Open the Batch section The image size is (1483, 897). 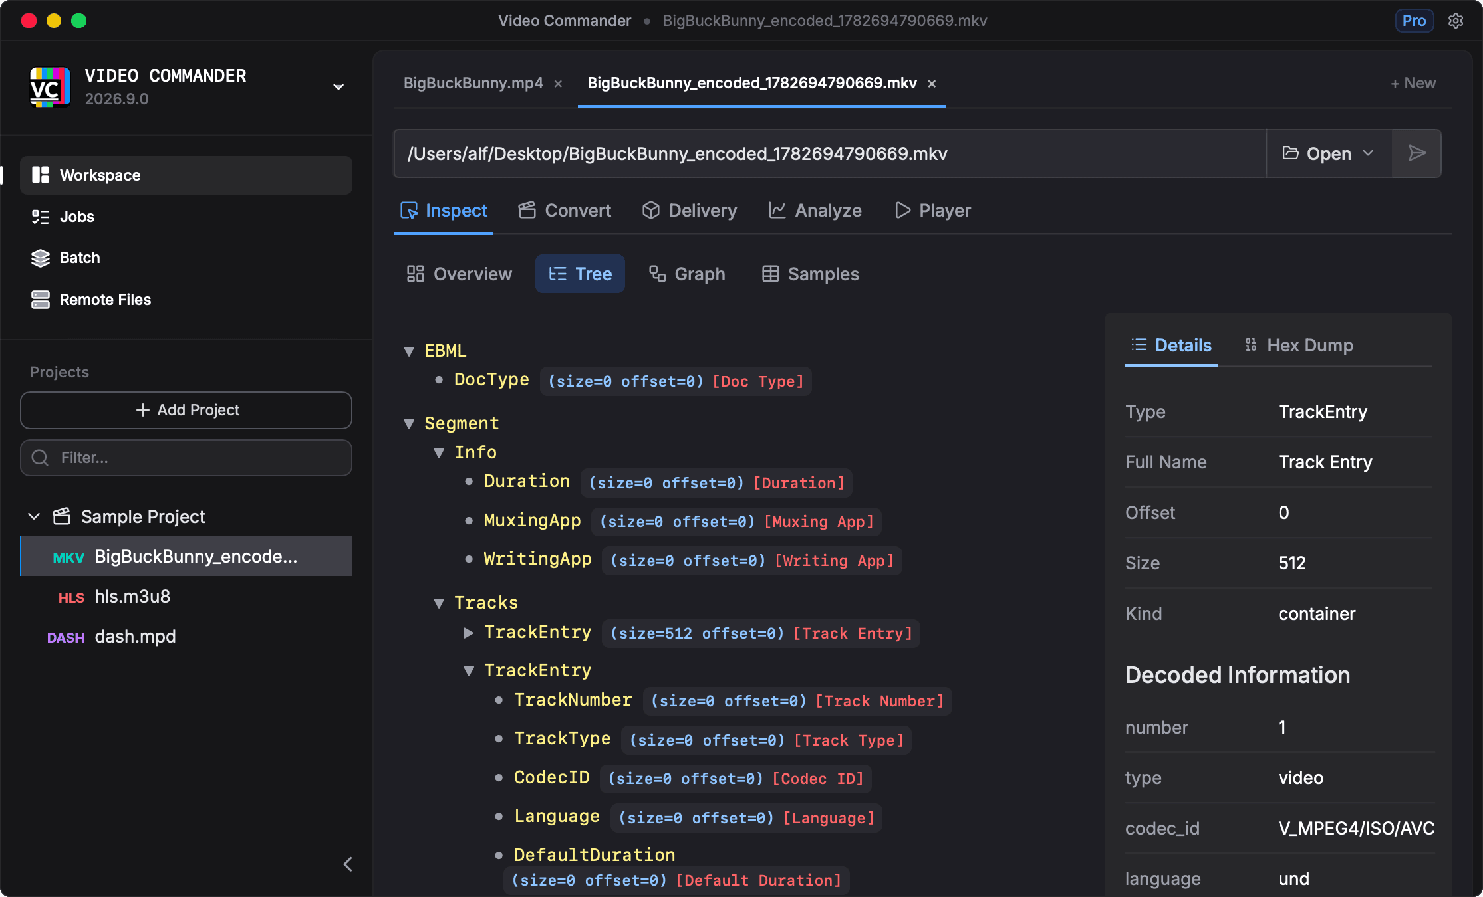point(186,258)
